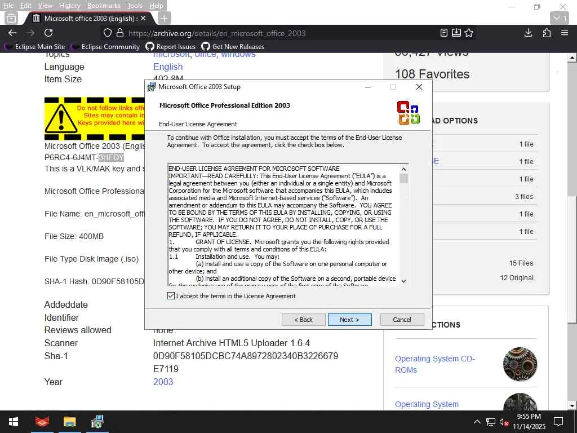577x433 pixels.
Task: Open the Tools menu
Action: [135, 6]
